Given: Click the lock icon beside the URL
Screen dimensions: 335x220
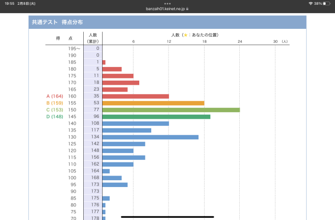Looking at the screenshot, I should point(187,9).
